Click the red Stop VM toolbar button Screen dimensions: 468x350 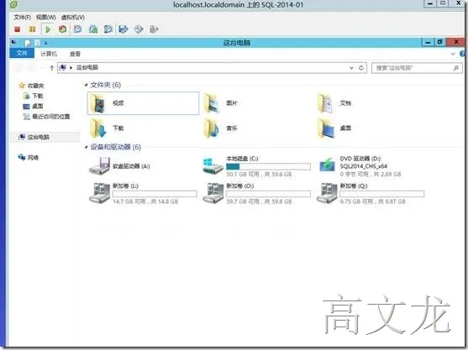(18, 29)
